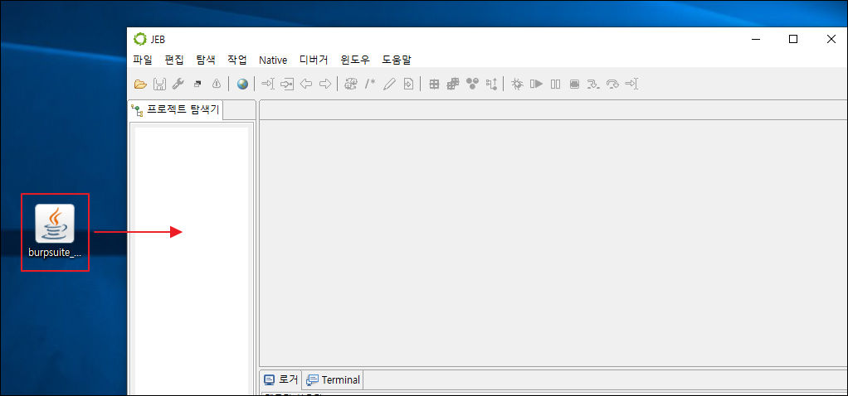Click the decompile gears icon
Image resolution: width=848 pixels, height=396 pixels.
pyautogui.click(x=351, y=84)
